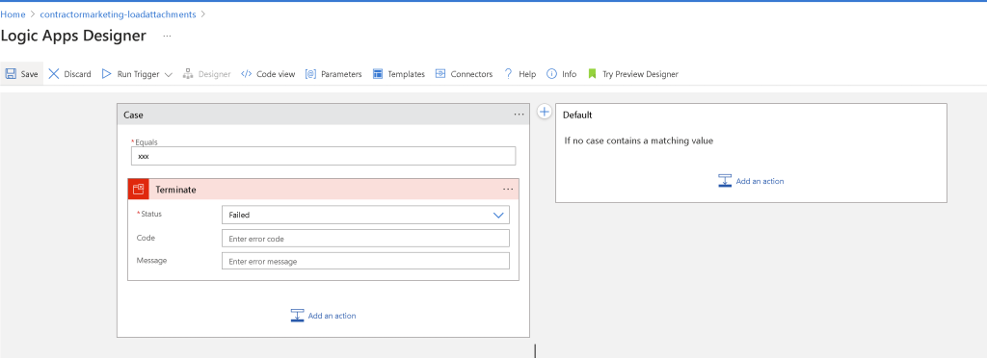Open contractormarketing-loadattachments breadcrumb
The width and height of the screenshot is (987, 358).
(x=118, y=13)
